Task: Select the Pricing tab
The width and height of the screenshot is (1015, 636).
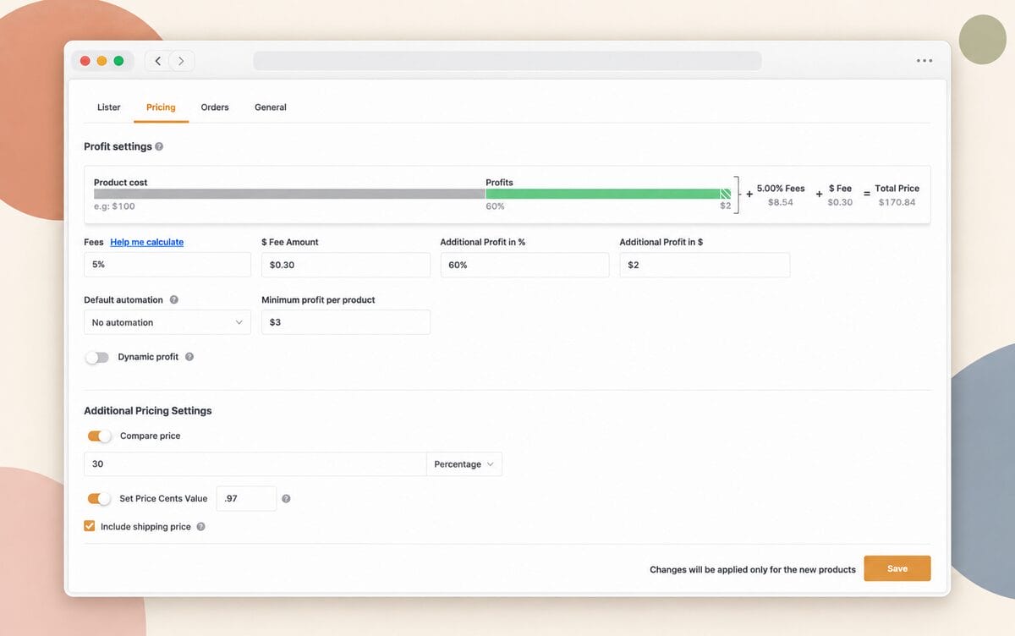Action: click(x=161, y=107)
